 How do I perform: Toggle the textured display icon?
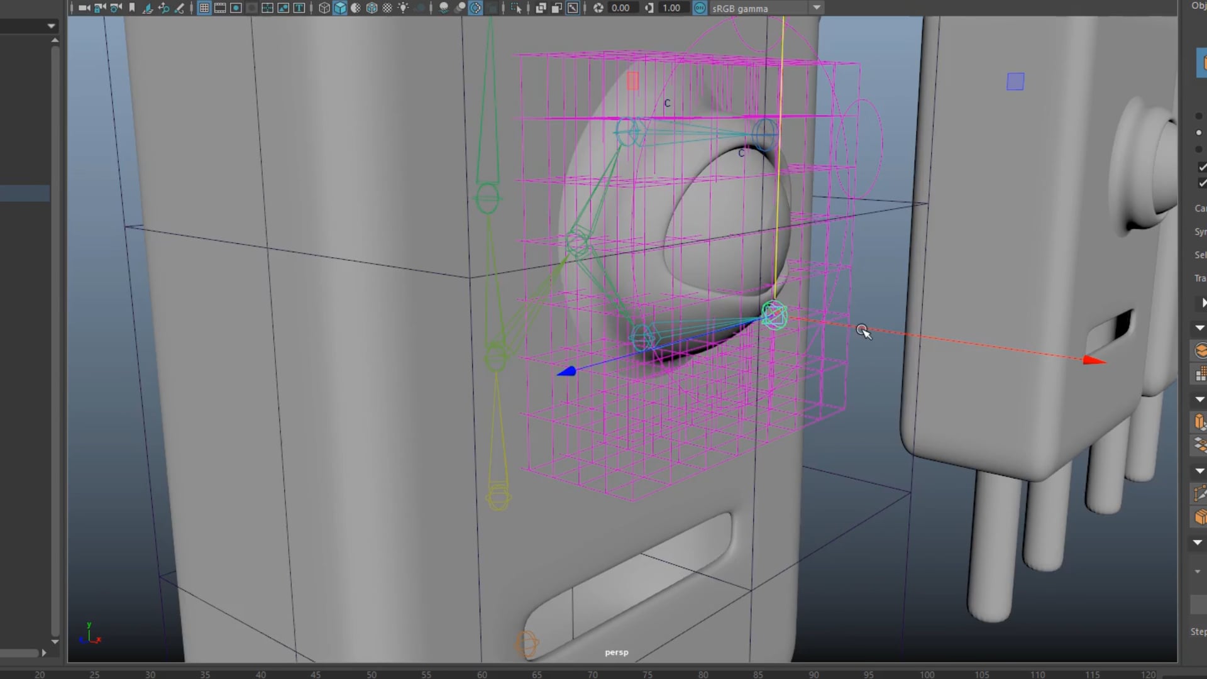click(x=387, y=8)
